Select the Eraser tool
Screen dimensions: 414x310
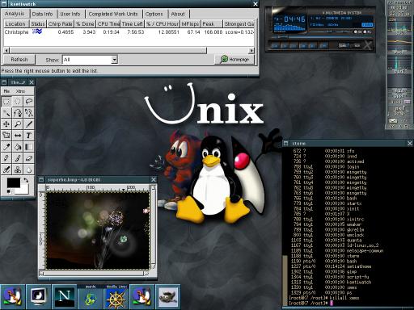point(29,158)
